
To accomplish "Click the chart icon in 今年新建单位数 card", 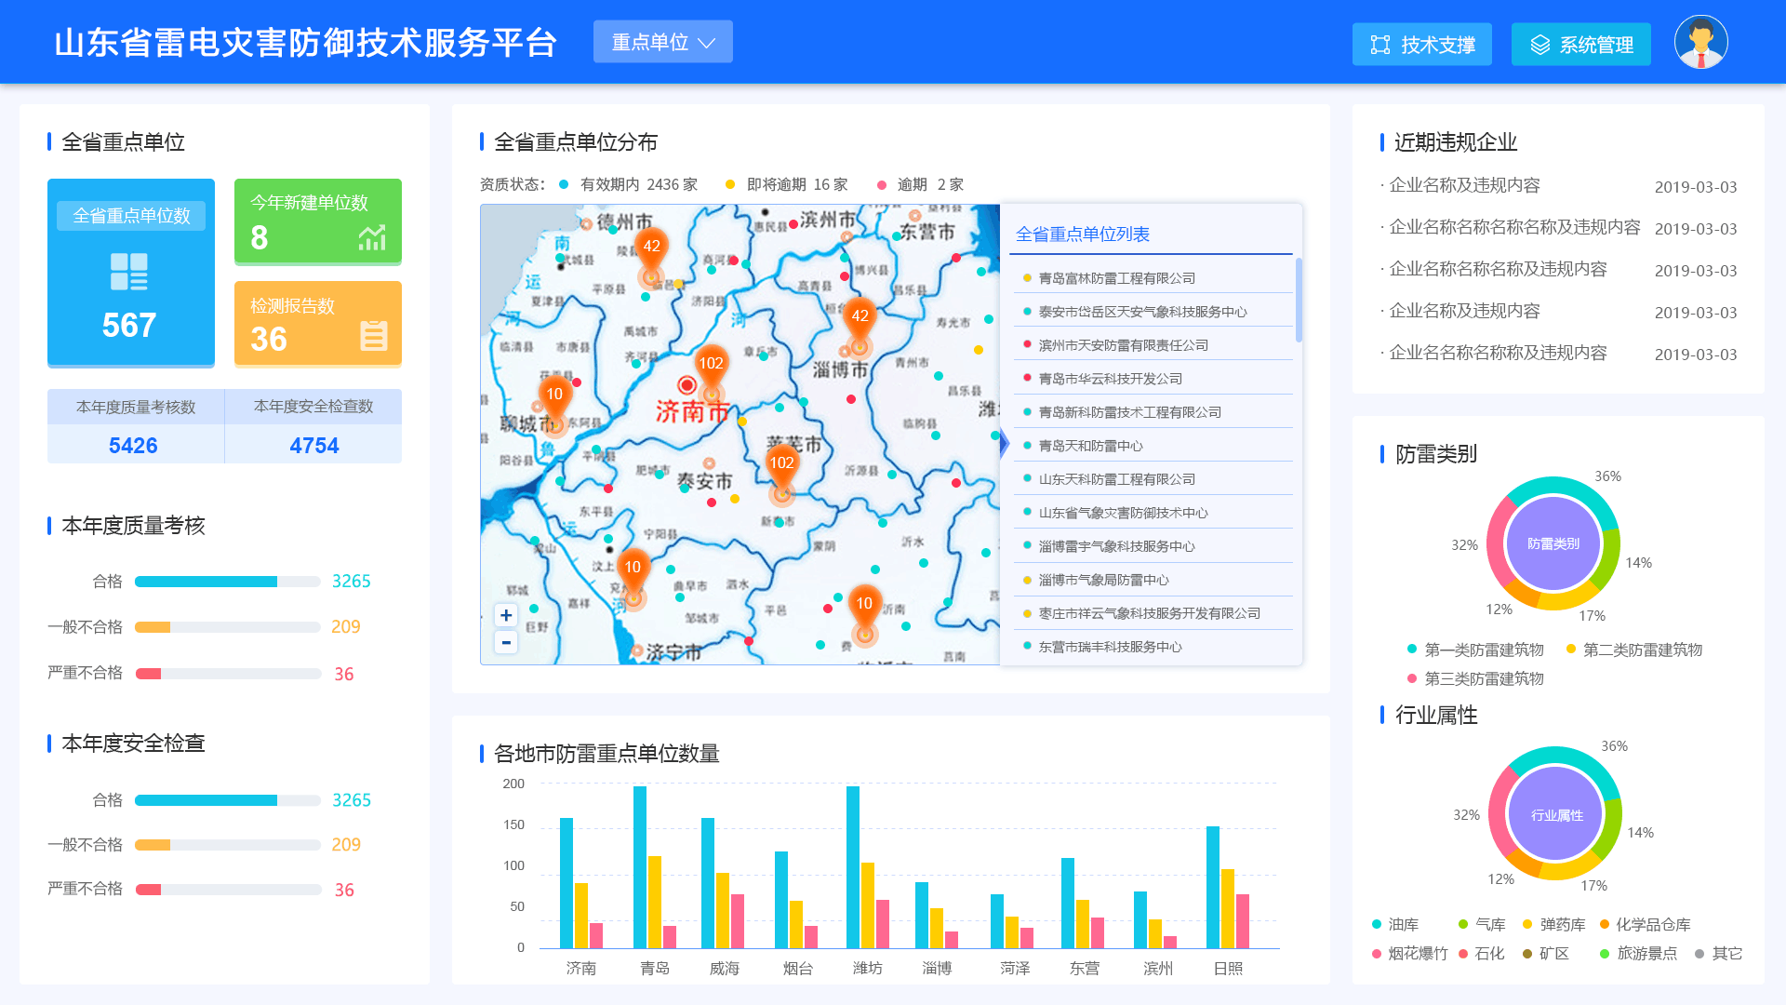I will [372, 238].
